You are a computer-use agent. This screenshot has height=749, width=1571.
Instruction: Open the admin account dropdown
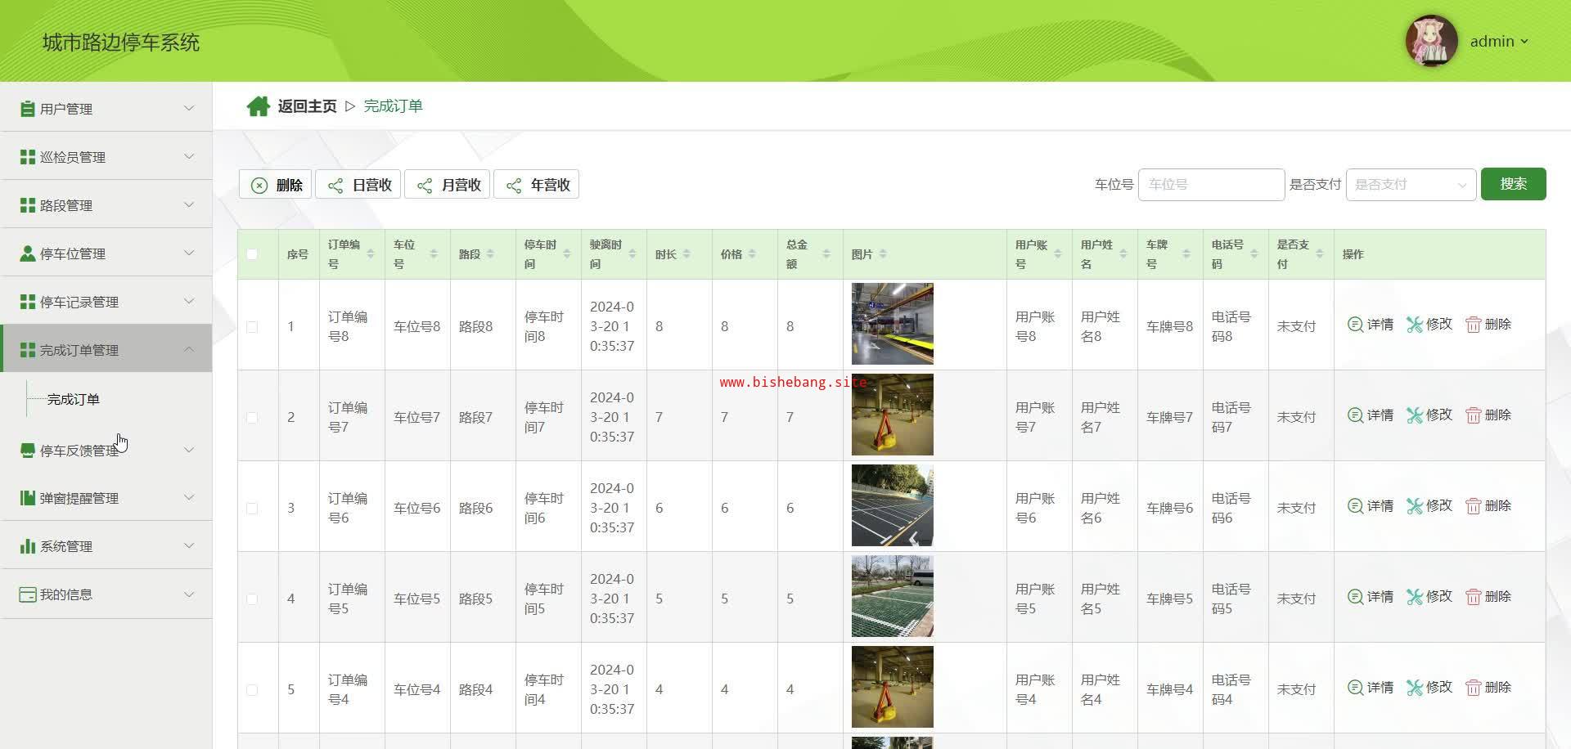(x=1498, y=42)
